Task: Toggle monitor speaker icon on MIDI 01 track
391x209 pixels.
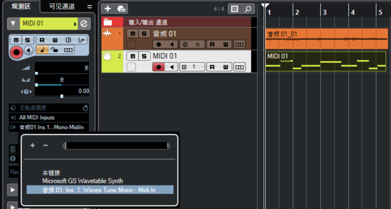Action: coord(172,67)
